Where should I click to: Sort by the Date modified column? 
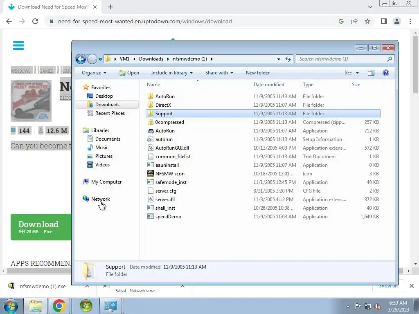click(x=269, y=85)
